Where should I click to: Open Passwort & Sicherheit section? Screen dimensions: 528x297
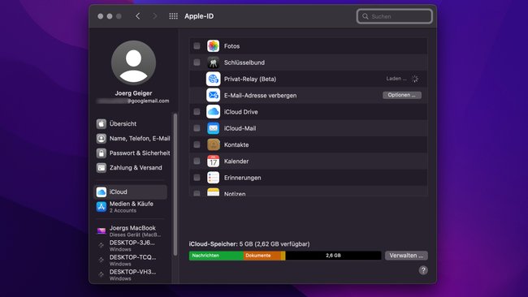tap(131, 153)
